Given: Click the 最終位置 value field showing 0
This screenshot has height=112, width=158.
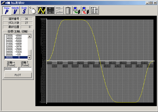Looking at the screenshot, I should tap(27, 27).
